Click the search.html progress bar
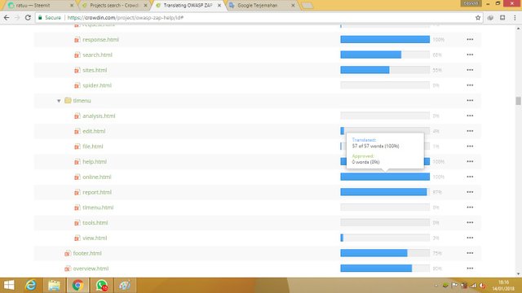Image resolution: width=522 pixels, height=293 pixels. (x=385, y=55)
